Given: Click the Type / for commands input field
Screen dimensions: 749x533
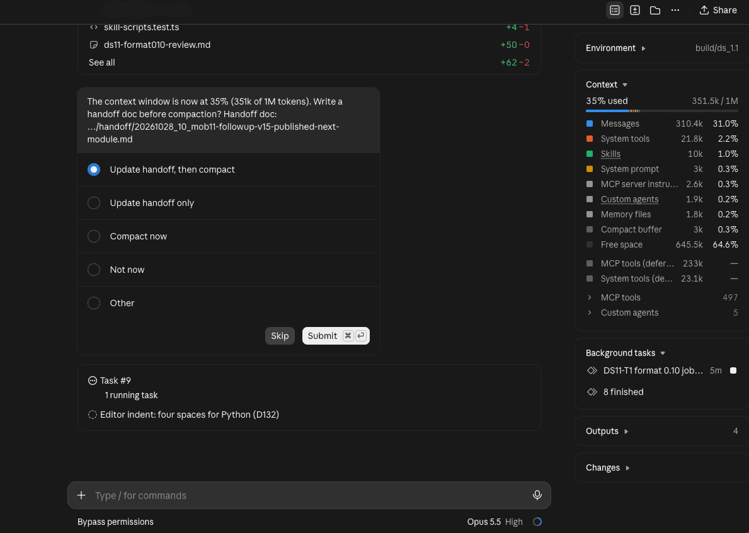Looking at the screenshot, I should click(x=309, y=495).
